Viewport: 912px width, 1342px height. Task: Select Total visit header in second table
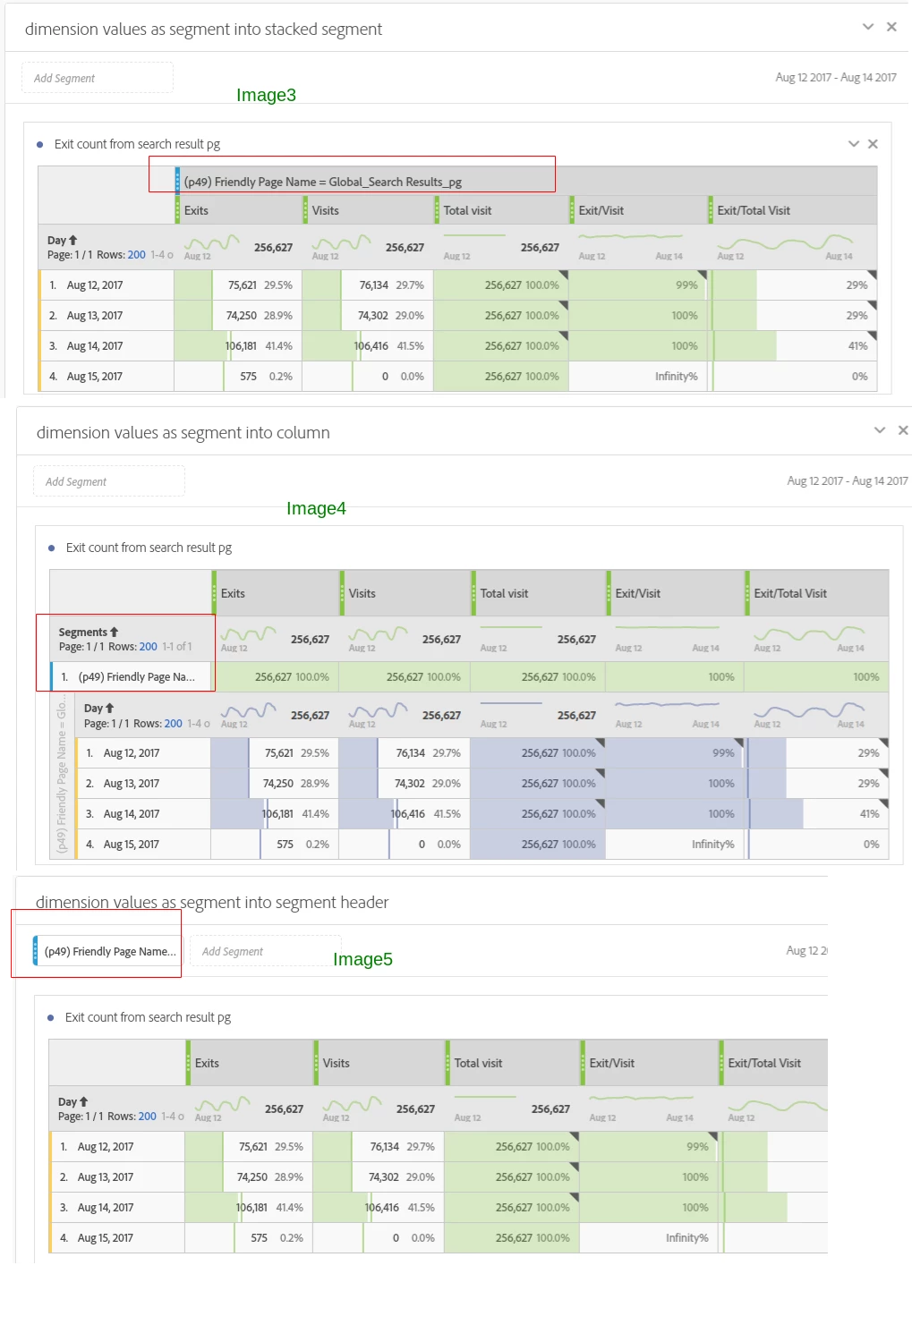[538, 593]
